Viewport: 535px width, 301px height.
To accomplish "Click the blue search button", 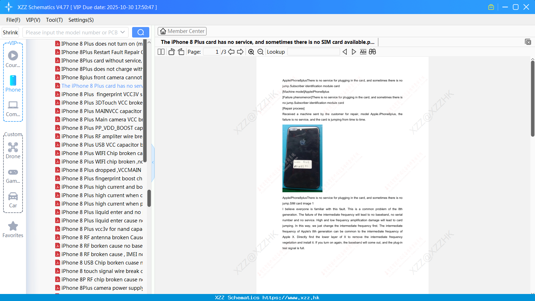I will 141,32.
